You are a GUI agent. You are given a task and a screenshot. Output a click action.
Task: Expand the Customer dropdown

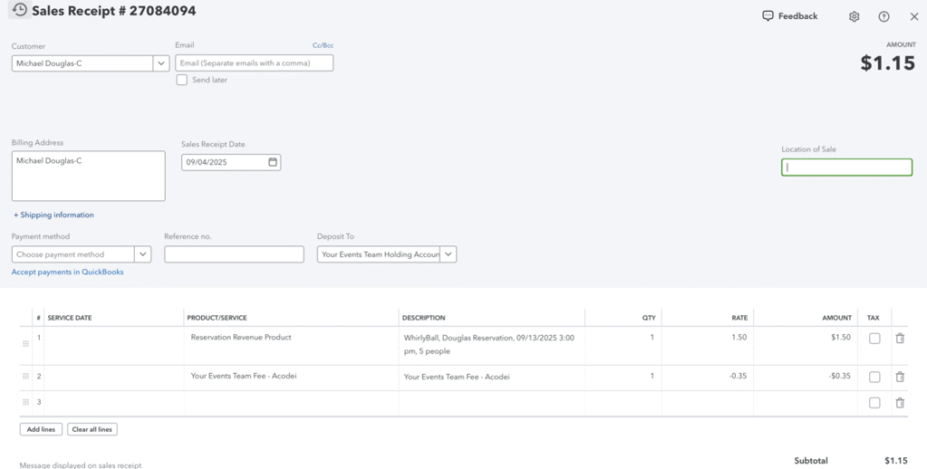161,63
